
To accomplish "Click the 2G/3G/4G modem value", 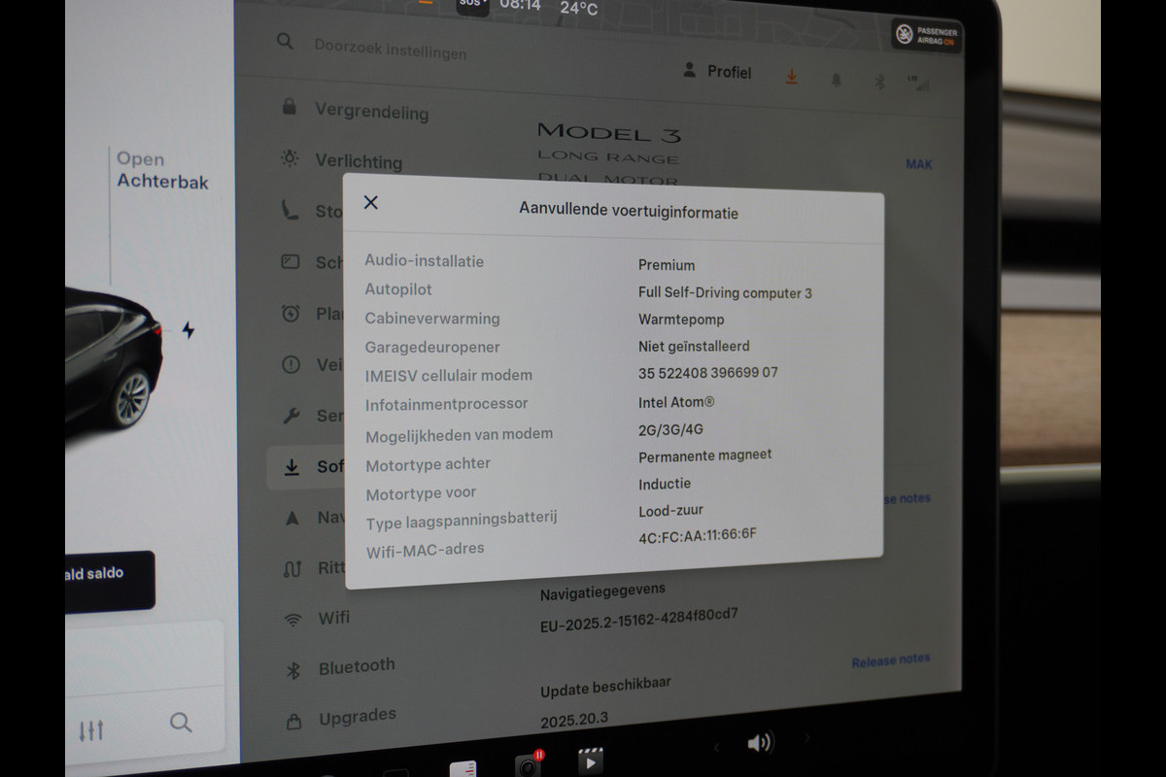I will coord(670,429).
